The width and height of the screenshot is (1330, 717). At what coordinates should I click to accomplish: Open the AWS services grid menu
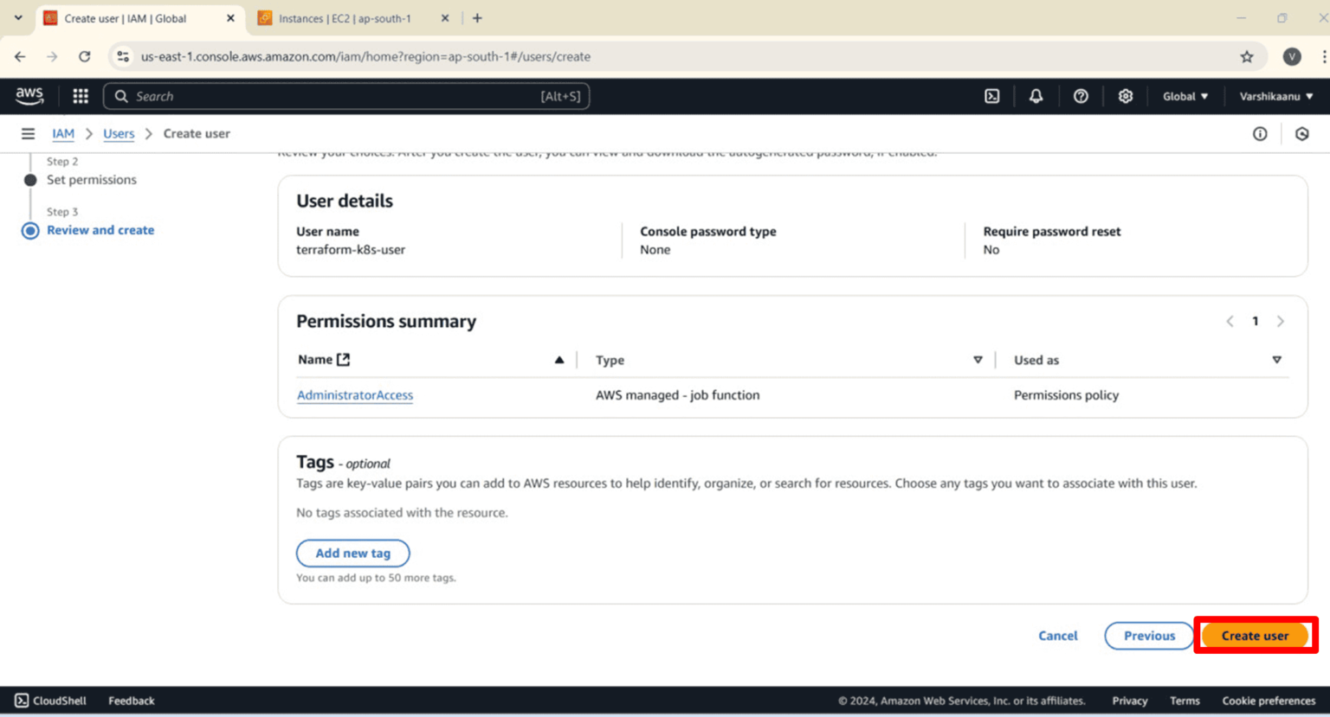pyautogui.click(x=81, y=96)
